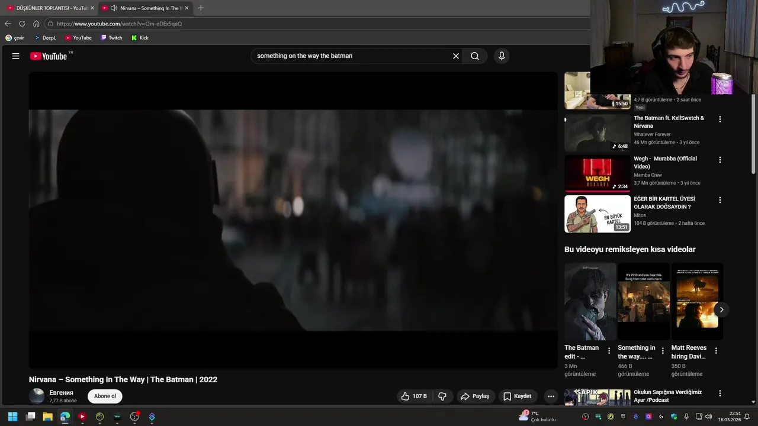Open Task View on the taskbar
This screenshot has height=426, width=758.
pyautogui.click(x=30, y=417)
